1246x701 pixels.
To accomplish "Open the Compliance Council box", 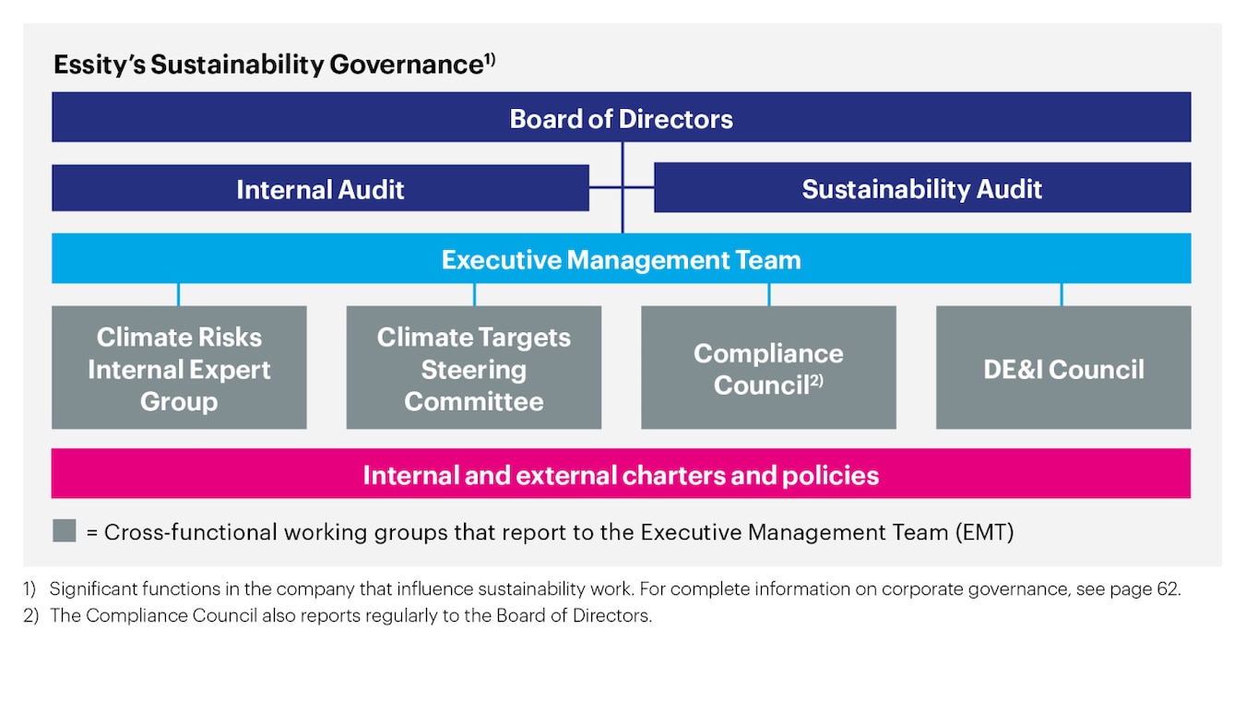I will 768,368.
